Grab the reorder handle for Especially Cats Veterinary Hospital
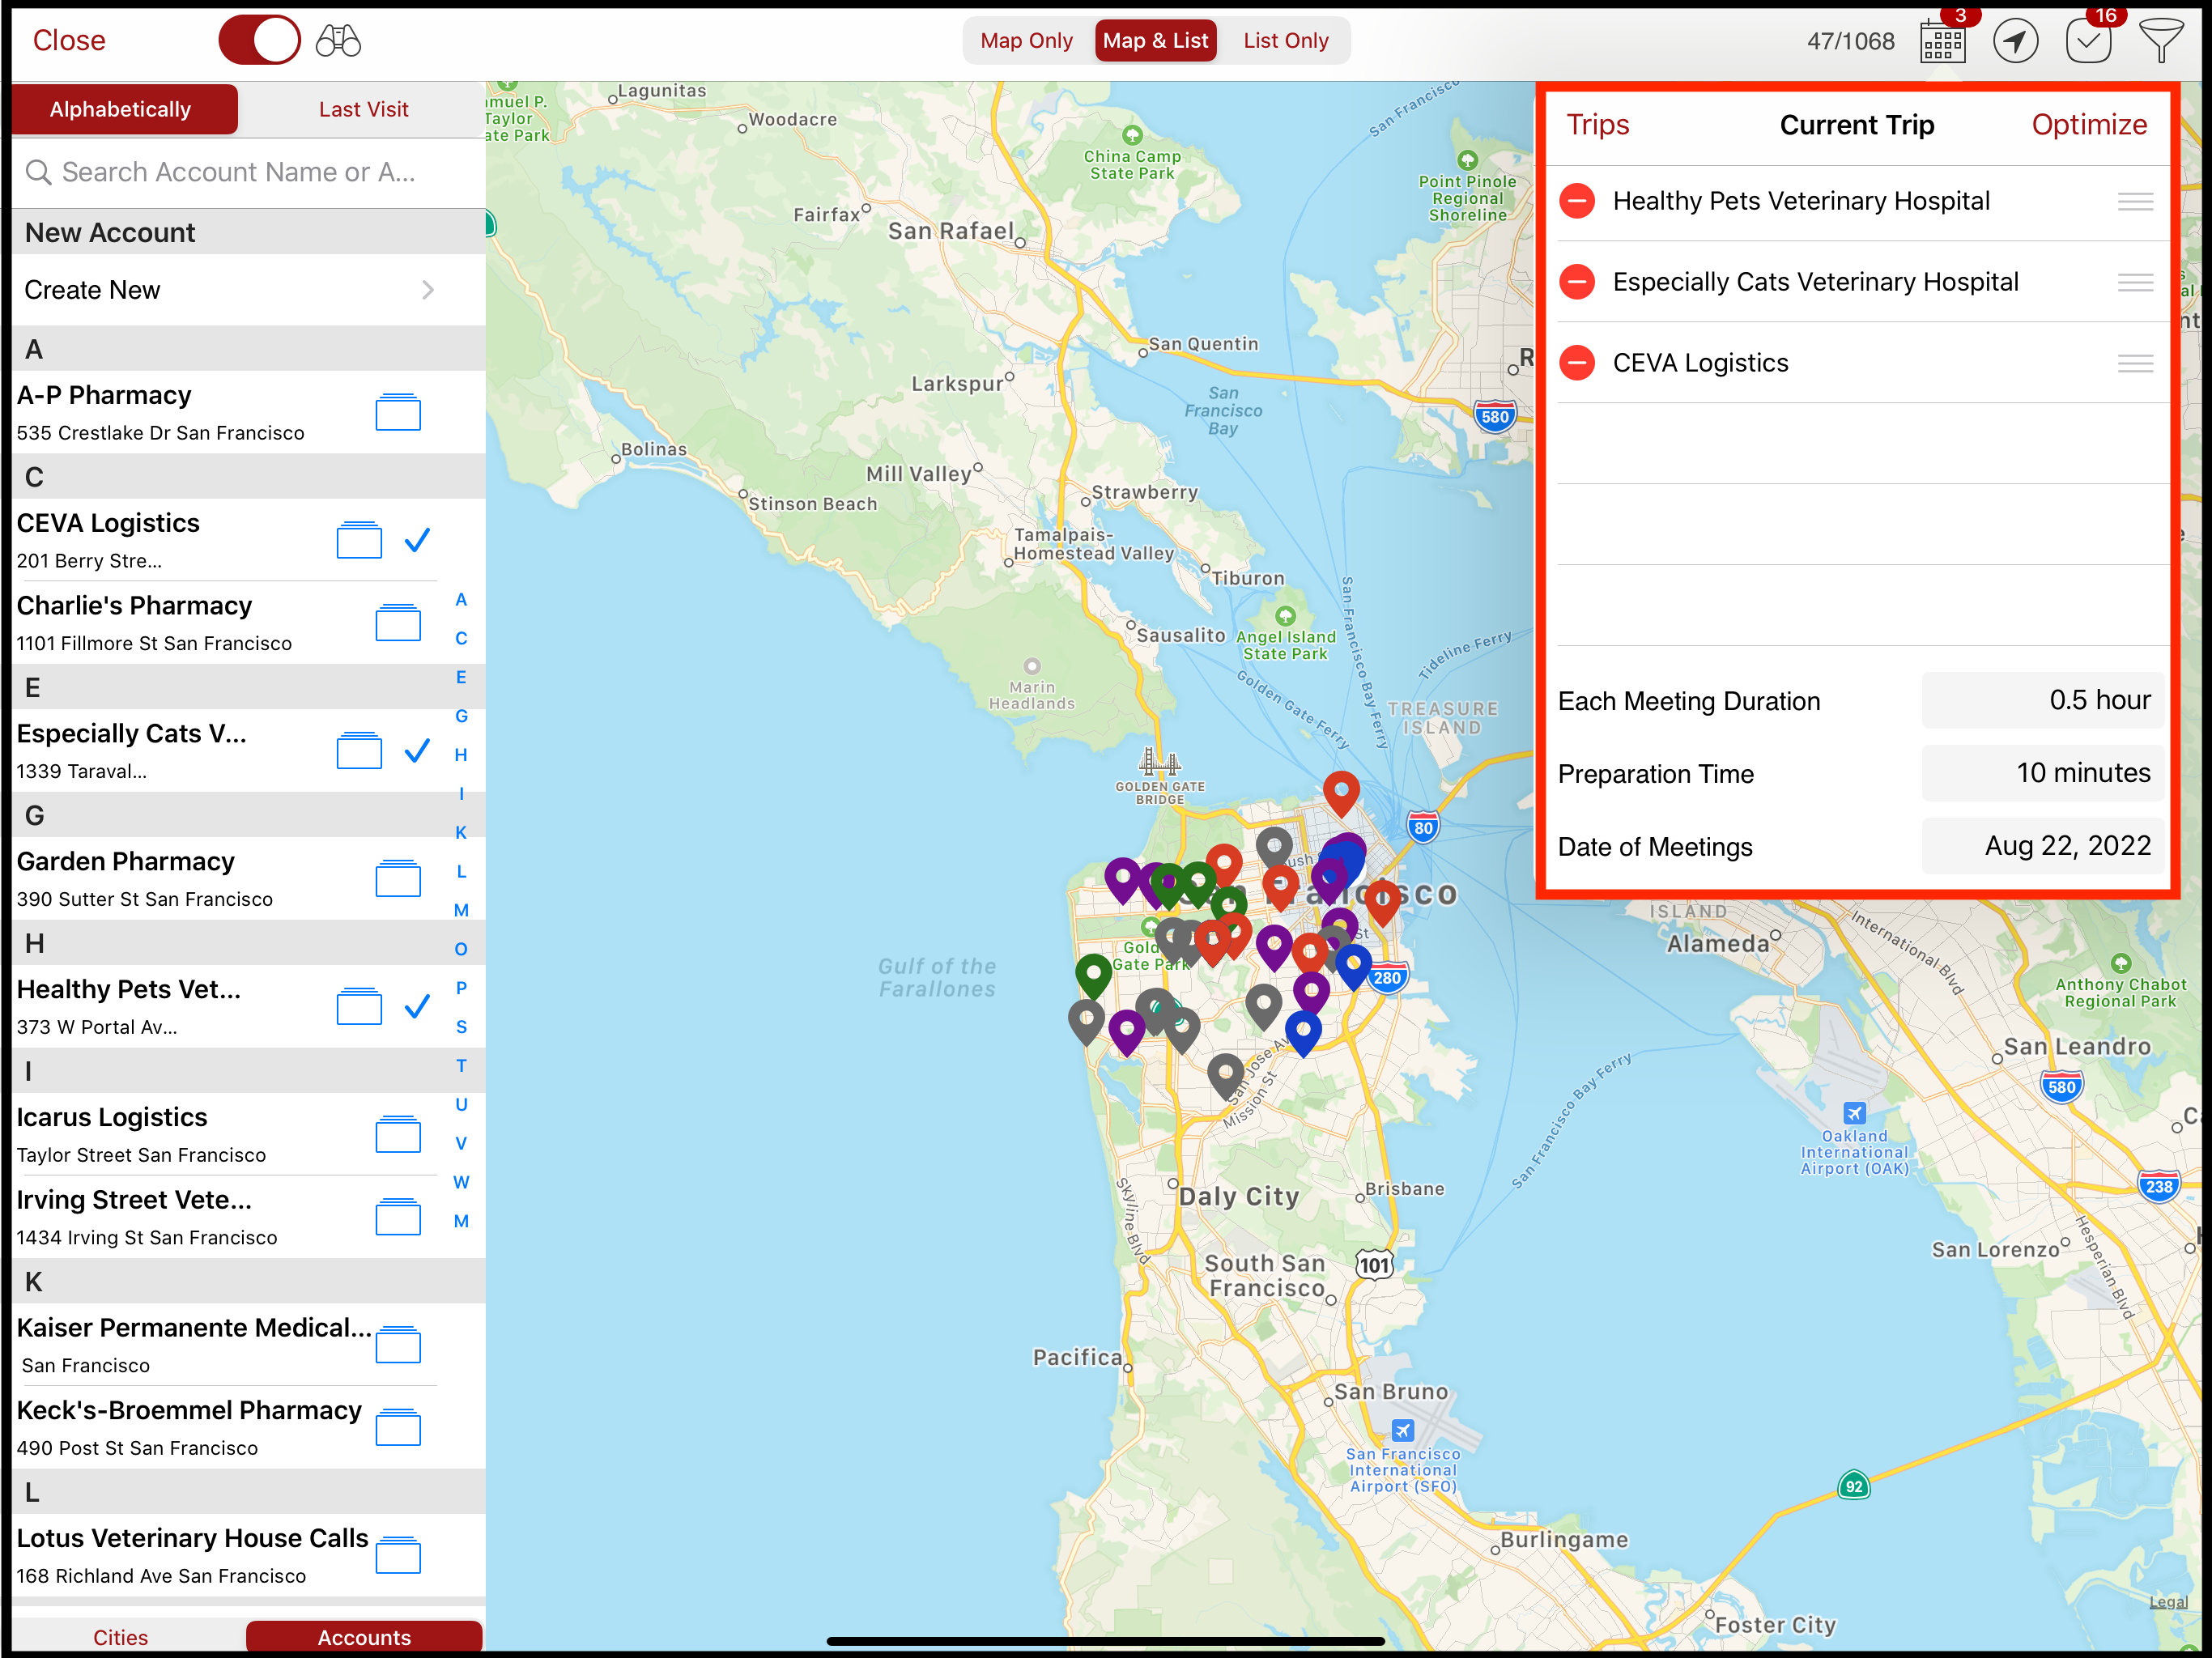This screenshot has height=1658, width=2212. 2135,283
